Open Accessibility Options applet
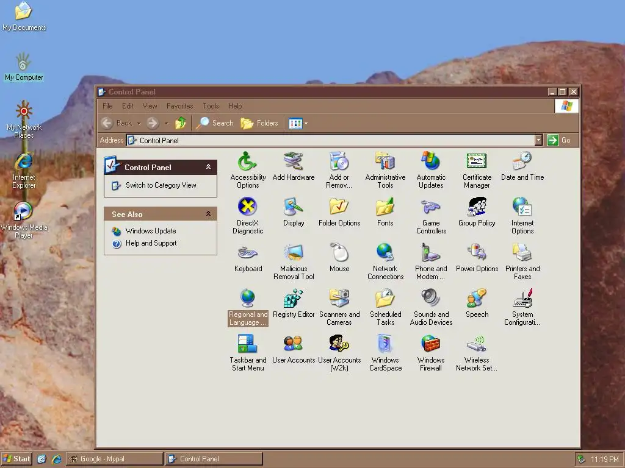 click(248, 171)
